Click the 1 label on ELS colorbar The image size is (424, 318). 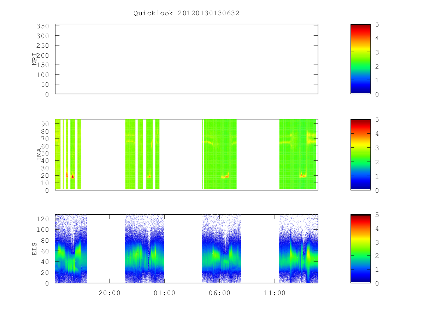[377, 270]
